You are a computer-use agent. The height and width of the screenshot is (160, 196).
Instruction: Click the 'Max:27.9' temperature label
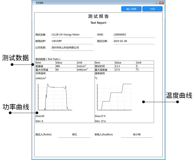click(100, 116)
